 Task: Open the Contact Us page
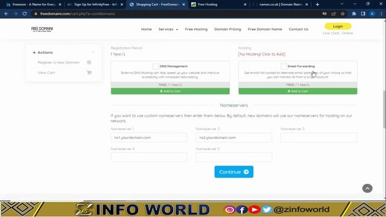(x=299, y=29)
